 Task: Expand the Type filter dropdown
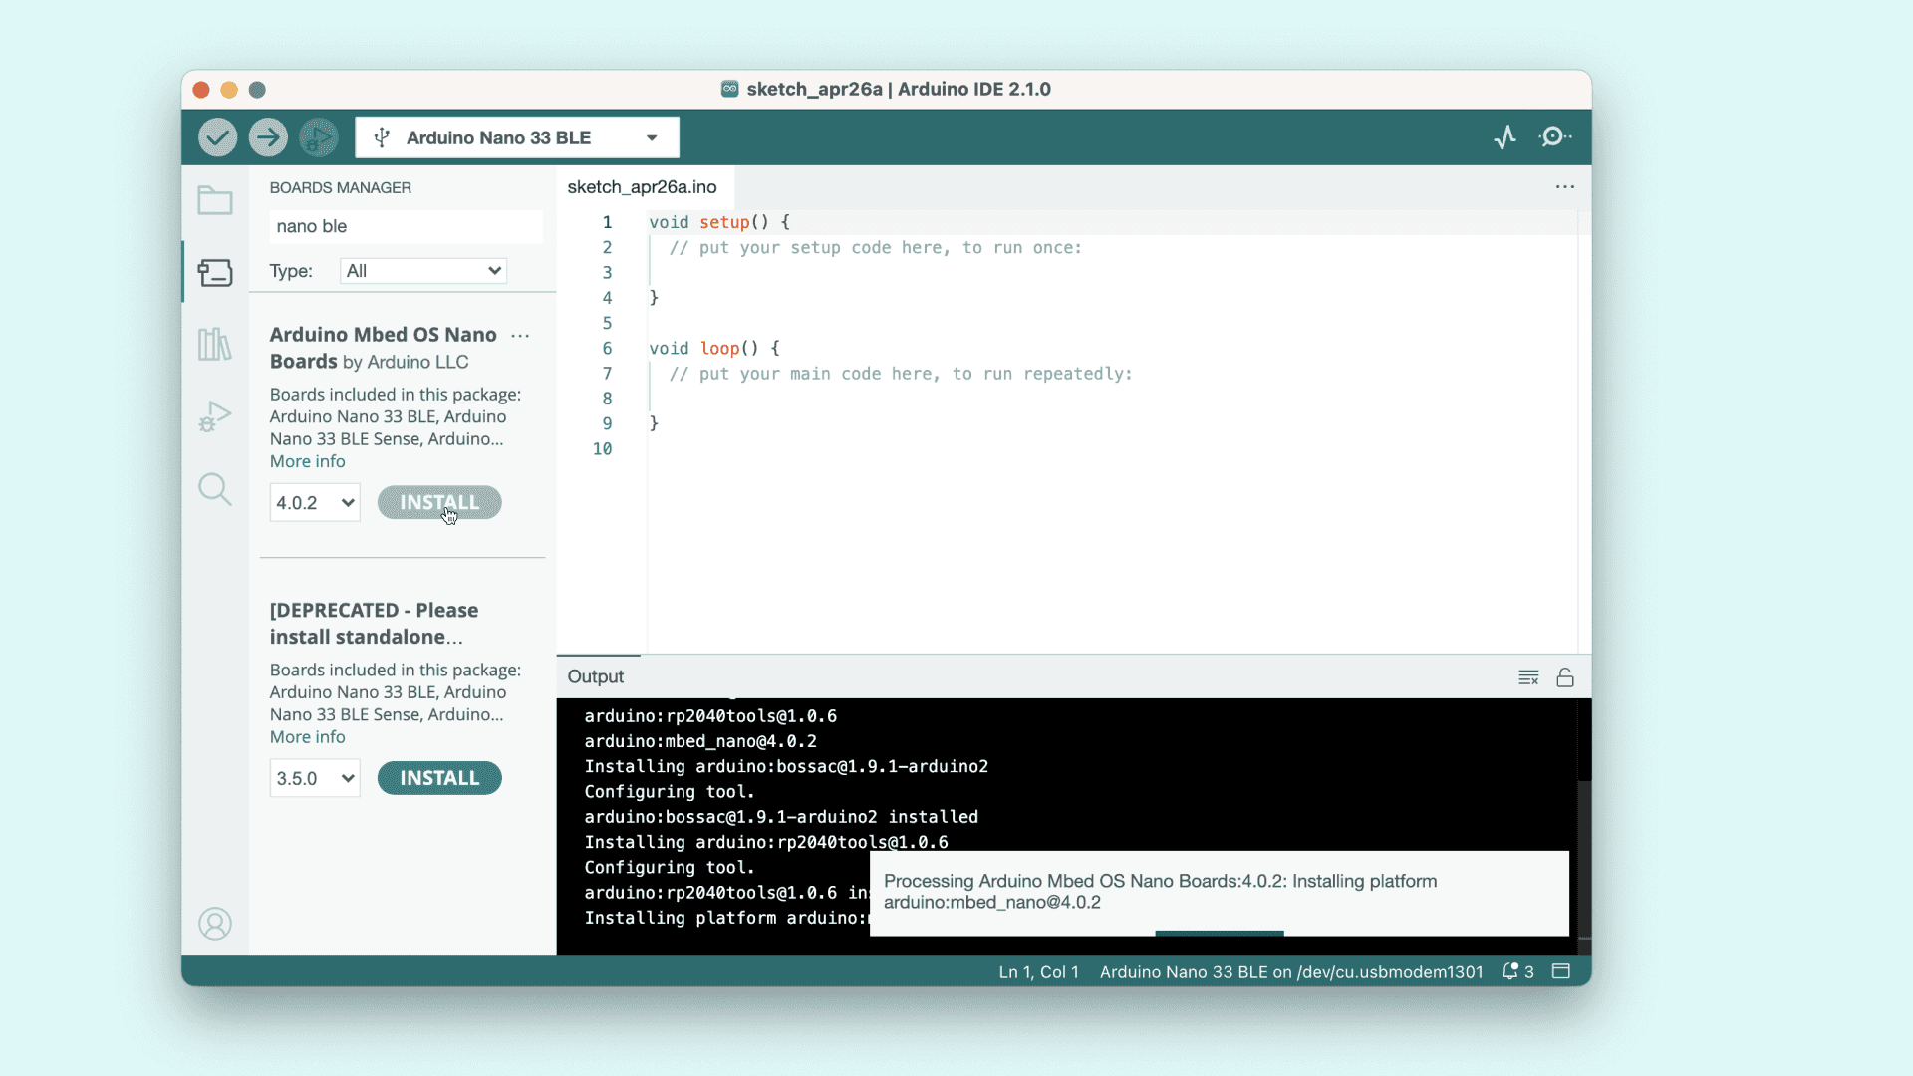coord(423,271)
